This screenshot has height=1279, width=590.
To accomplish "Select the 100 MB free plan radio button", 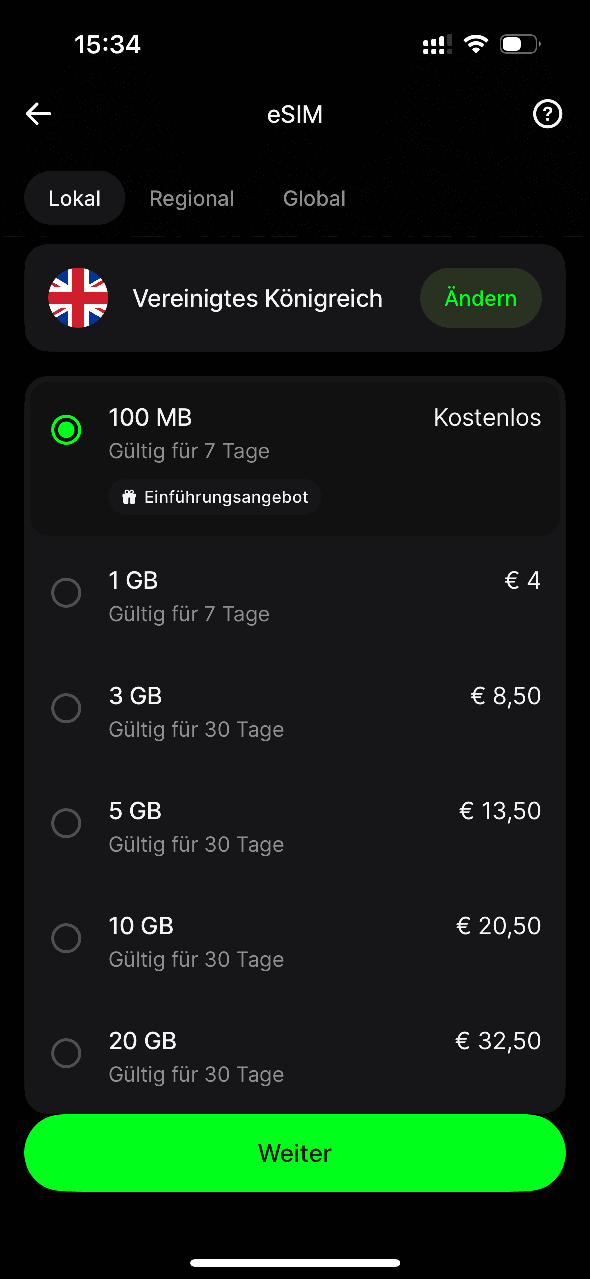I will point(66,430).
